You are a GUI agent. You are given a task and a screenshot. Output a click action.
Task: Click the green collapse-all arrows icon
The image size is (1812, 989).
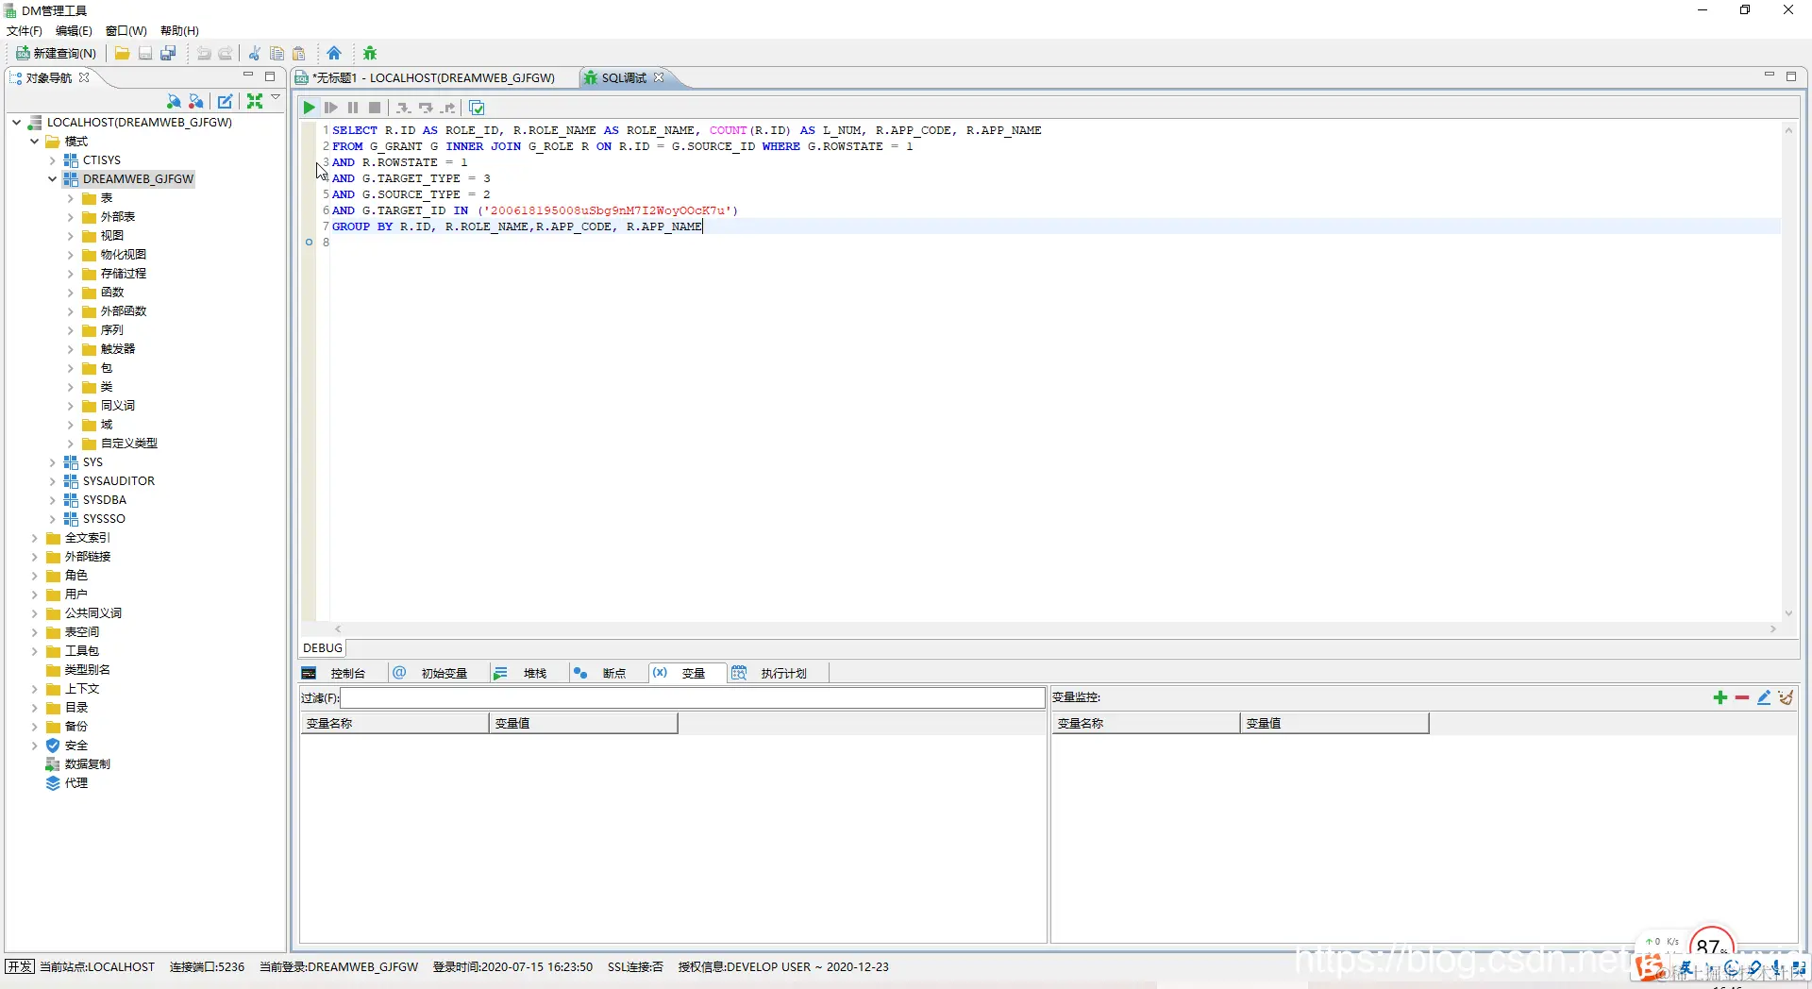tap(255, 101)
